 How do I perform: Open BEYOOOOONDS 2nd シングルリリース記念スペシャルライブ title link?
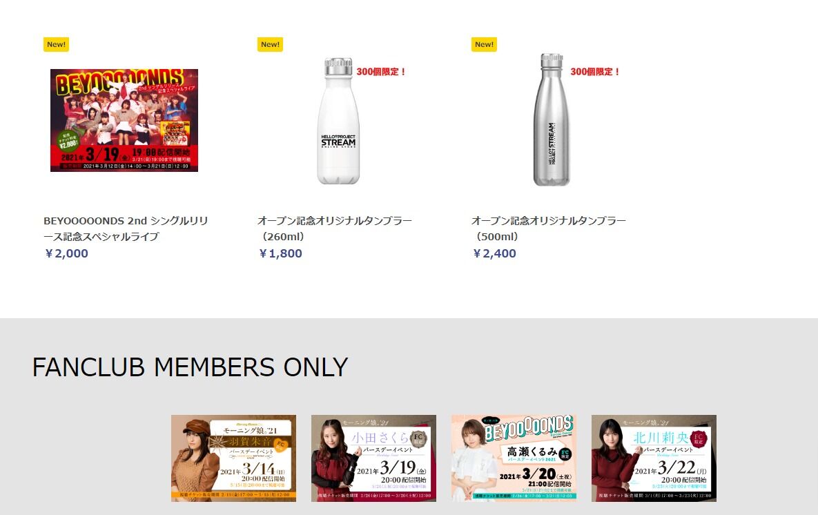point(126,229)
